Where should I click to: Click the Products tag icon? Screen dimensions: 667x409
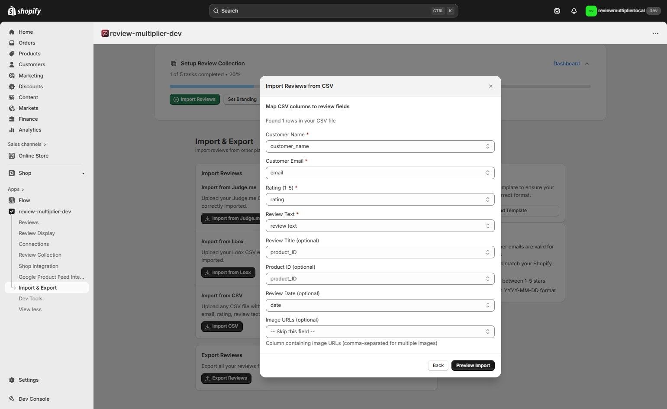[x=12, y=54]
